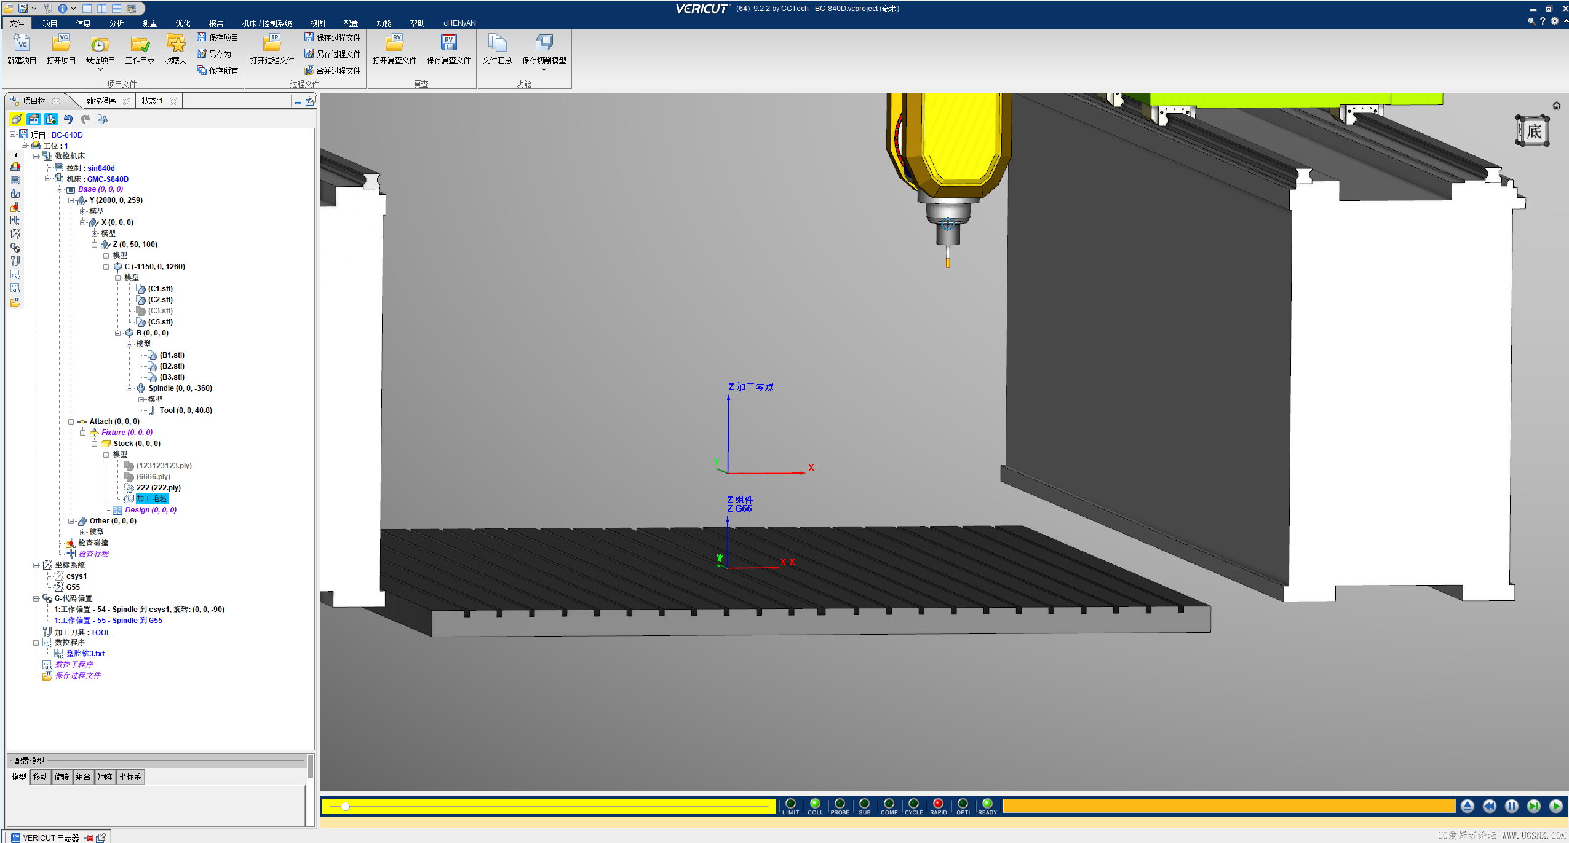
Task: Collapse the C (-1150, 0, 1260) node
Action: tap(106, 267)
